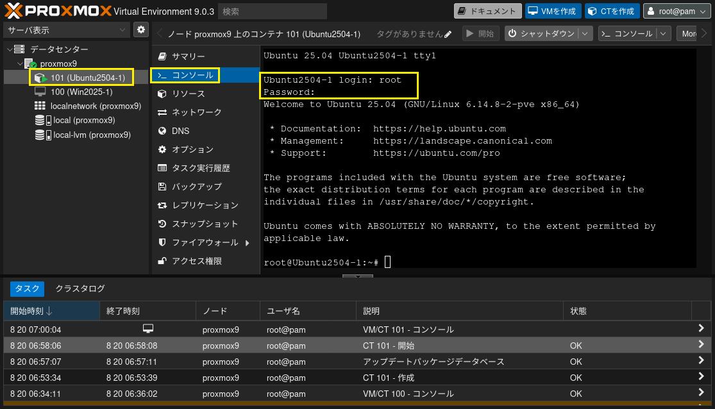Expand details of CT 101 - 開始 task
The width and height of the screenshot is (715, 409).
(x=702, y=344)
